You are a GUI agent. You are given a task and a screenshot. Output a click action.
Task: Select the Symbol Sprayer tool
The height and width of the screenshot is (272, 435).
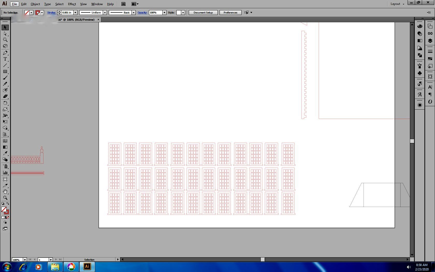(x=5, y=166)
